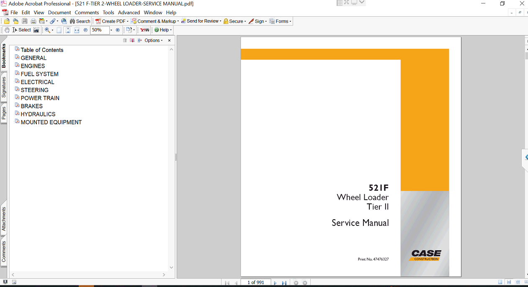The image size is (528, 287).
Task: Select the Hand tool
Action: coord(7,30)
